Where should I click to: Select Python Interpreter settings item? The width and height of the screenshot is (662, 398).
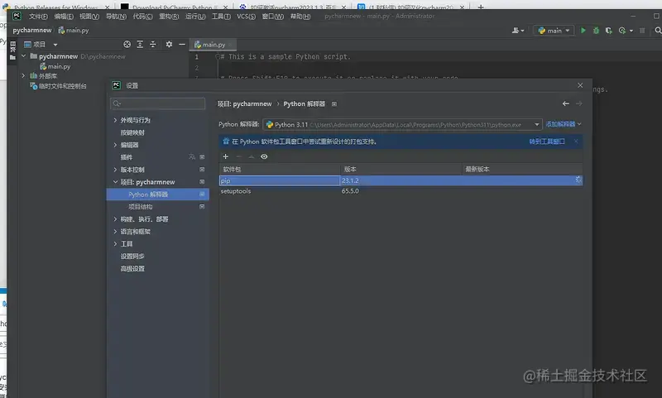(158, 194)
